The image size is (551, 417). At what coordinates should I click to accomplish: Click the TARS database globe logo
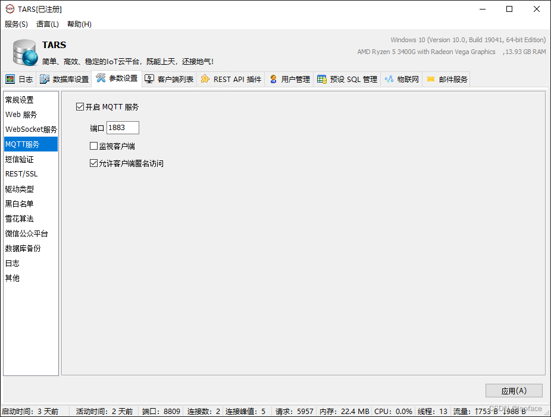pos(26,53)
